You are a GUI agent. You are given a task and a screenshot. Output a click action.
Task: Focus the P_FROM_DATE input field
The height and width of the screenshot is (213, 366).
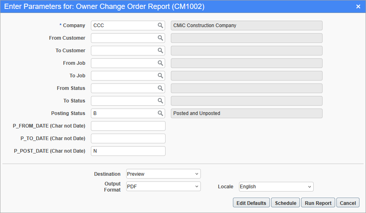(x=128, y=126)
